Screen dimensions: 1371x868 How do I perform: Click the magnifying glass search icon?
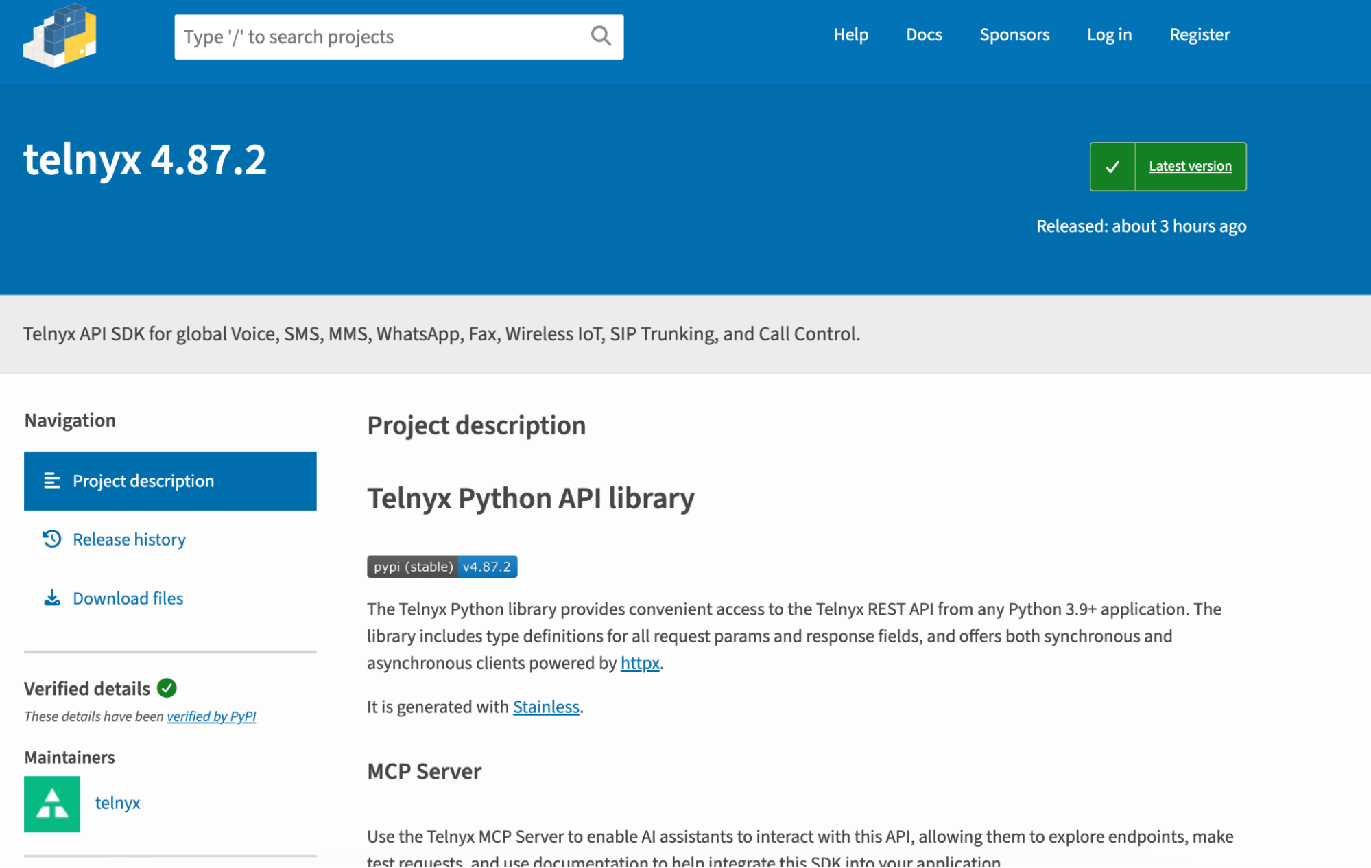point(601,36)
